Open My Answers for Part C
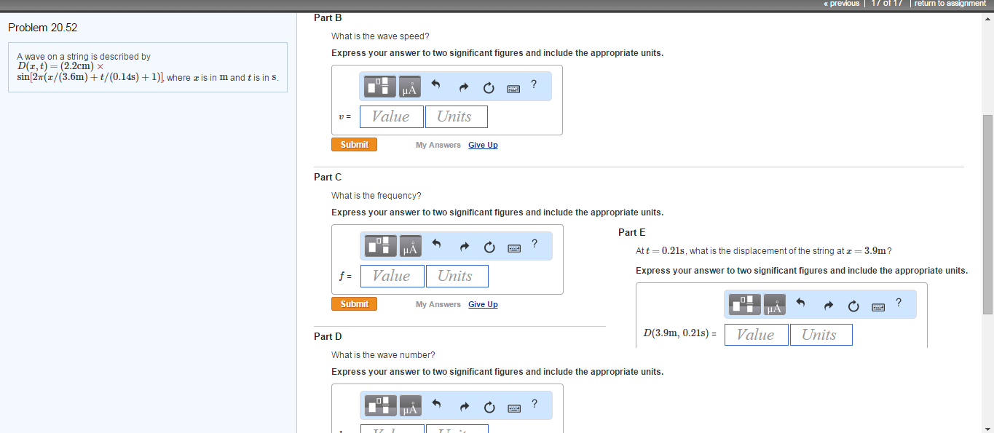The height and width of the screenshot is (433, 994). (438, 304)
